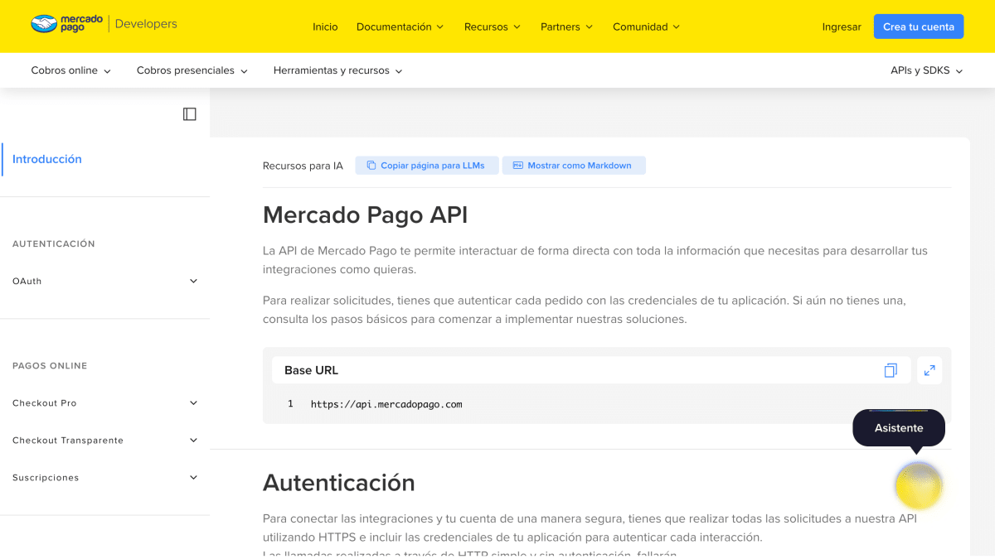Click the Asistente tooltip label
The height and width of the screenshot is (559, 995).
point(899,428)
